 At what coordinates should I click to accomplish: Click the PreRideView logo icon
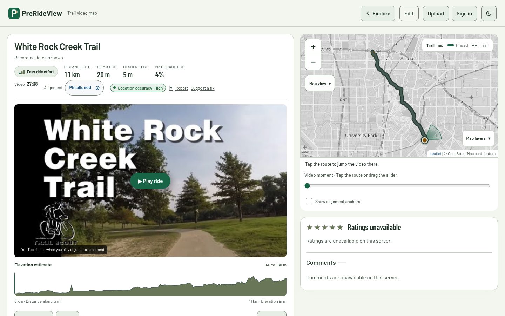click(x=14, y=13)
